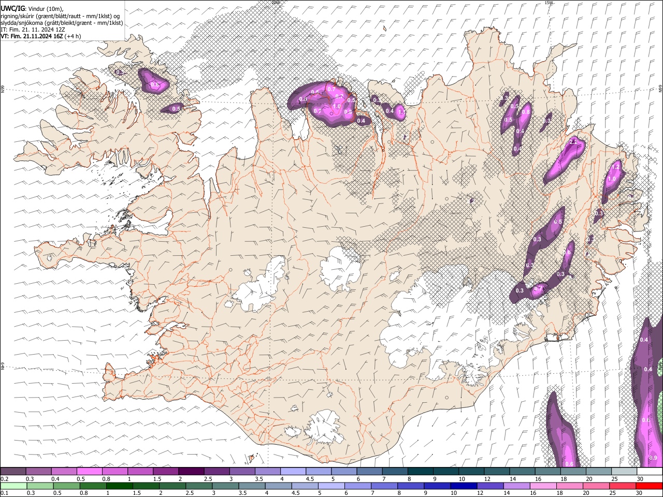Click the 0.2 label on the snow scale
The height and width of the screenshot is (497, 663).
point(5,479)
